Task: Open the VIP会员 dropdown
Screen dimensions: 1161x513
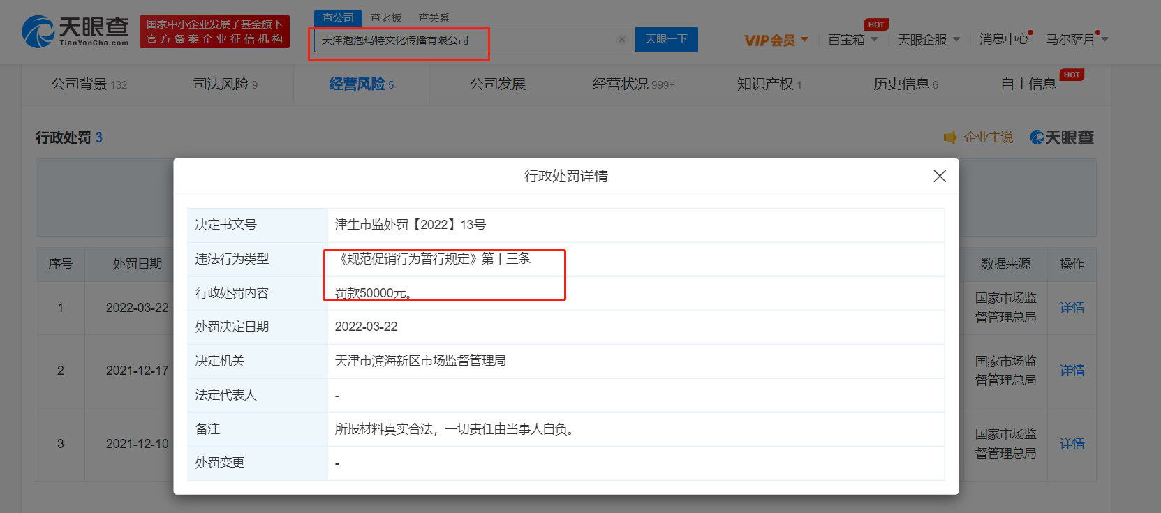Action: click(776, 40)
